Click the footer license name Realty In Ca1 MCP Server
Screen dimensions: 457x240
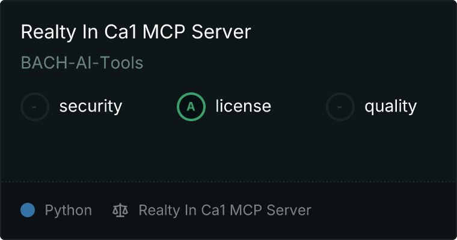(x=225, y=211)
